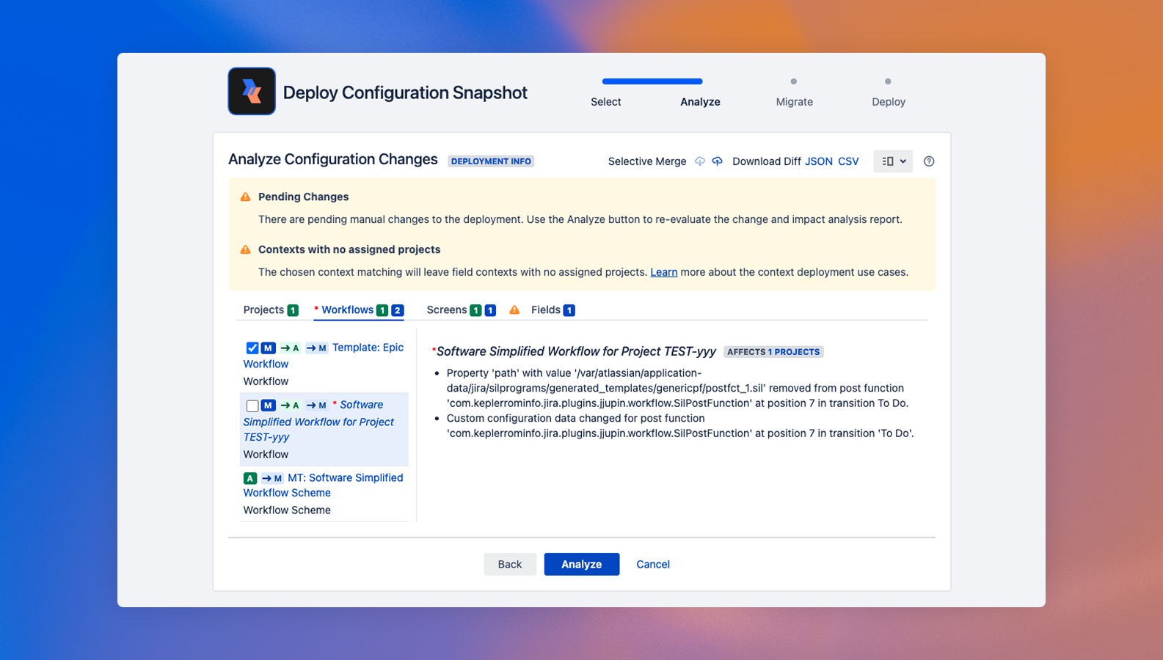Click the Download Diff label
The image size is (1163, 660).
pyautogui.click(x=767, y=161)
